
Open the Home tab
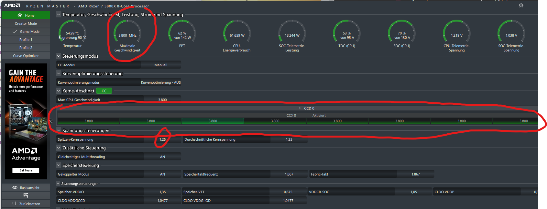[26, 15]
